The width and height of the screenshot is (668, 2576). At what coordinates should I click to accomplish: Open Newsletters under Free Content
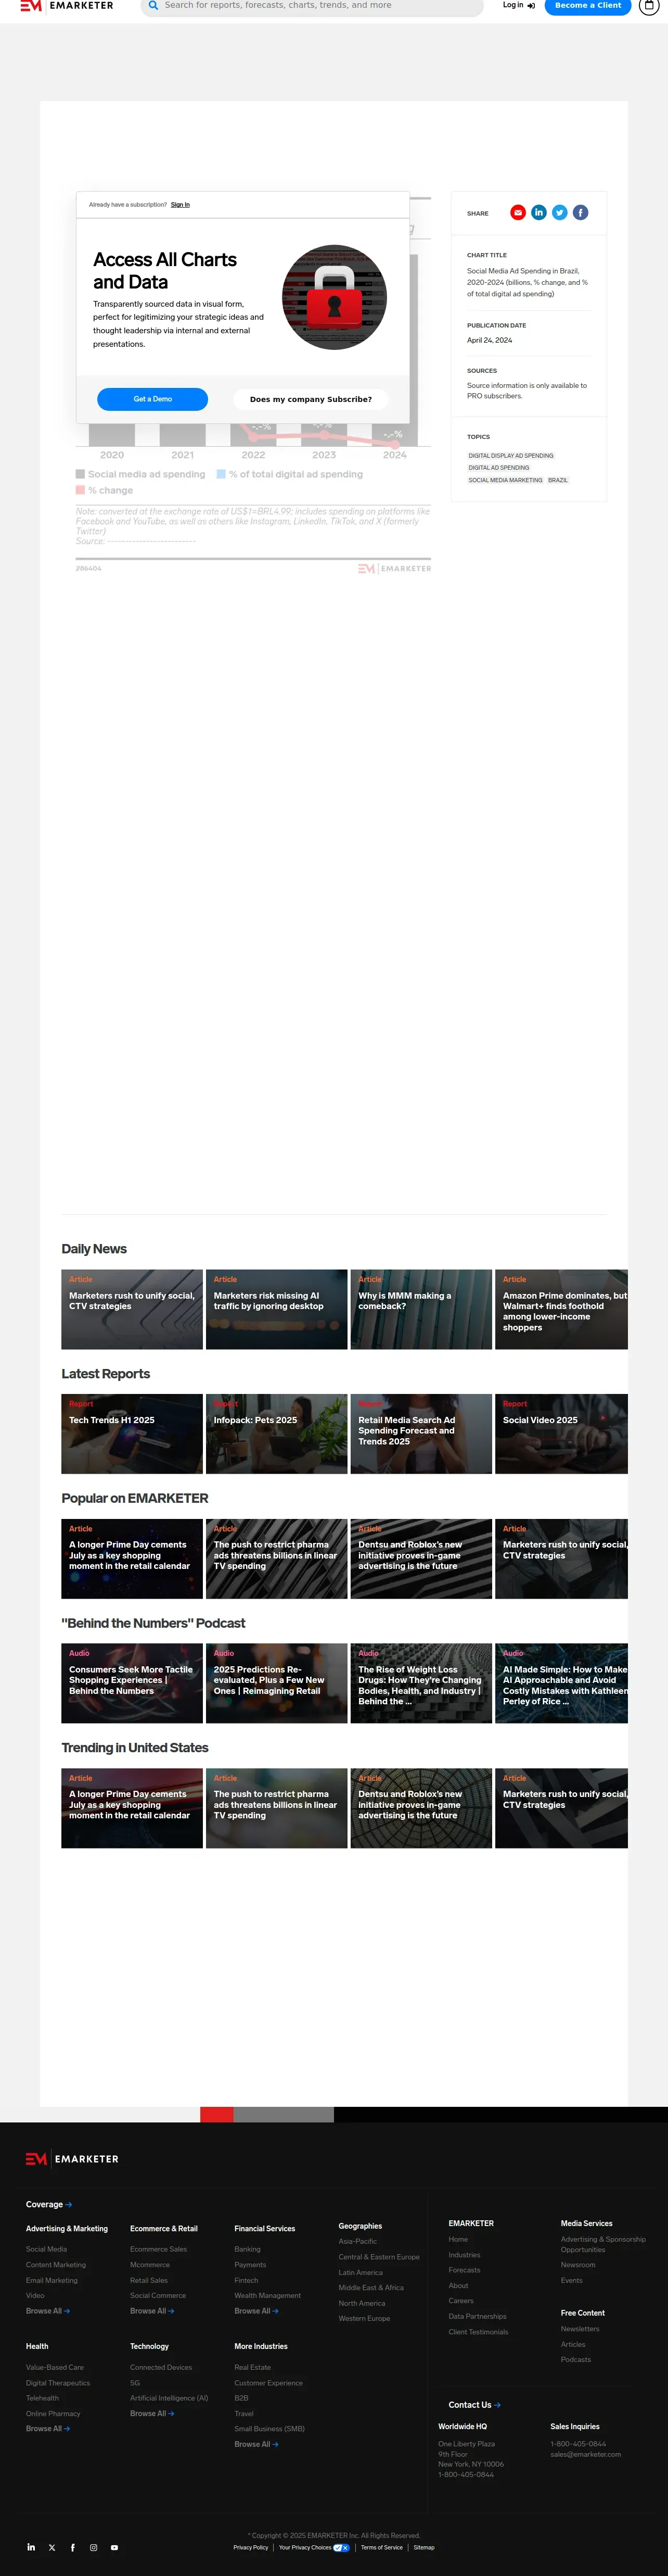[580, 2329]
